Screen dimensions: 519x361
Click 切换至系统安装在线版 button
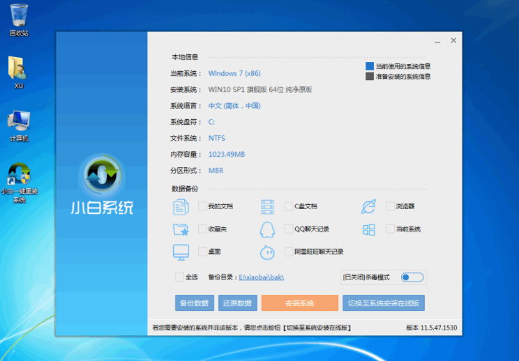pyautogui.click(x=385, y=303)
